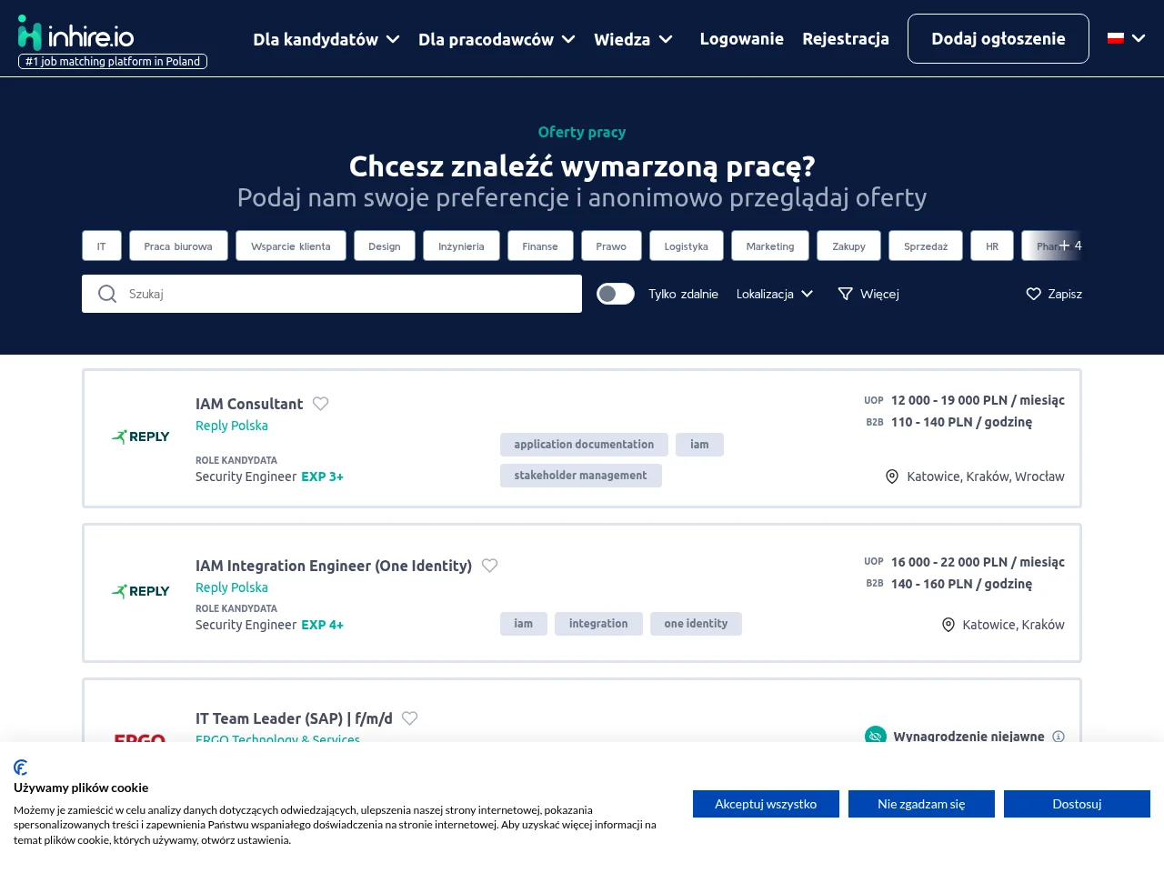1164x873 pixels.
Task: Select the Design category
Action: [x=385, y=246]
